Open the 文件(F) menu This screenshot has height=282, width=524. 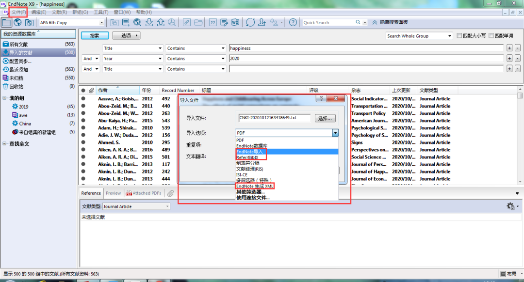(18, 12)
